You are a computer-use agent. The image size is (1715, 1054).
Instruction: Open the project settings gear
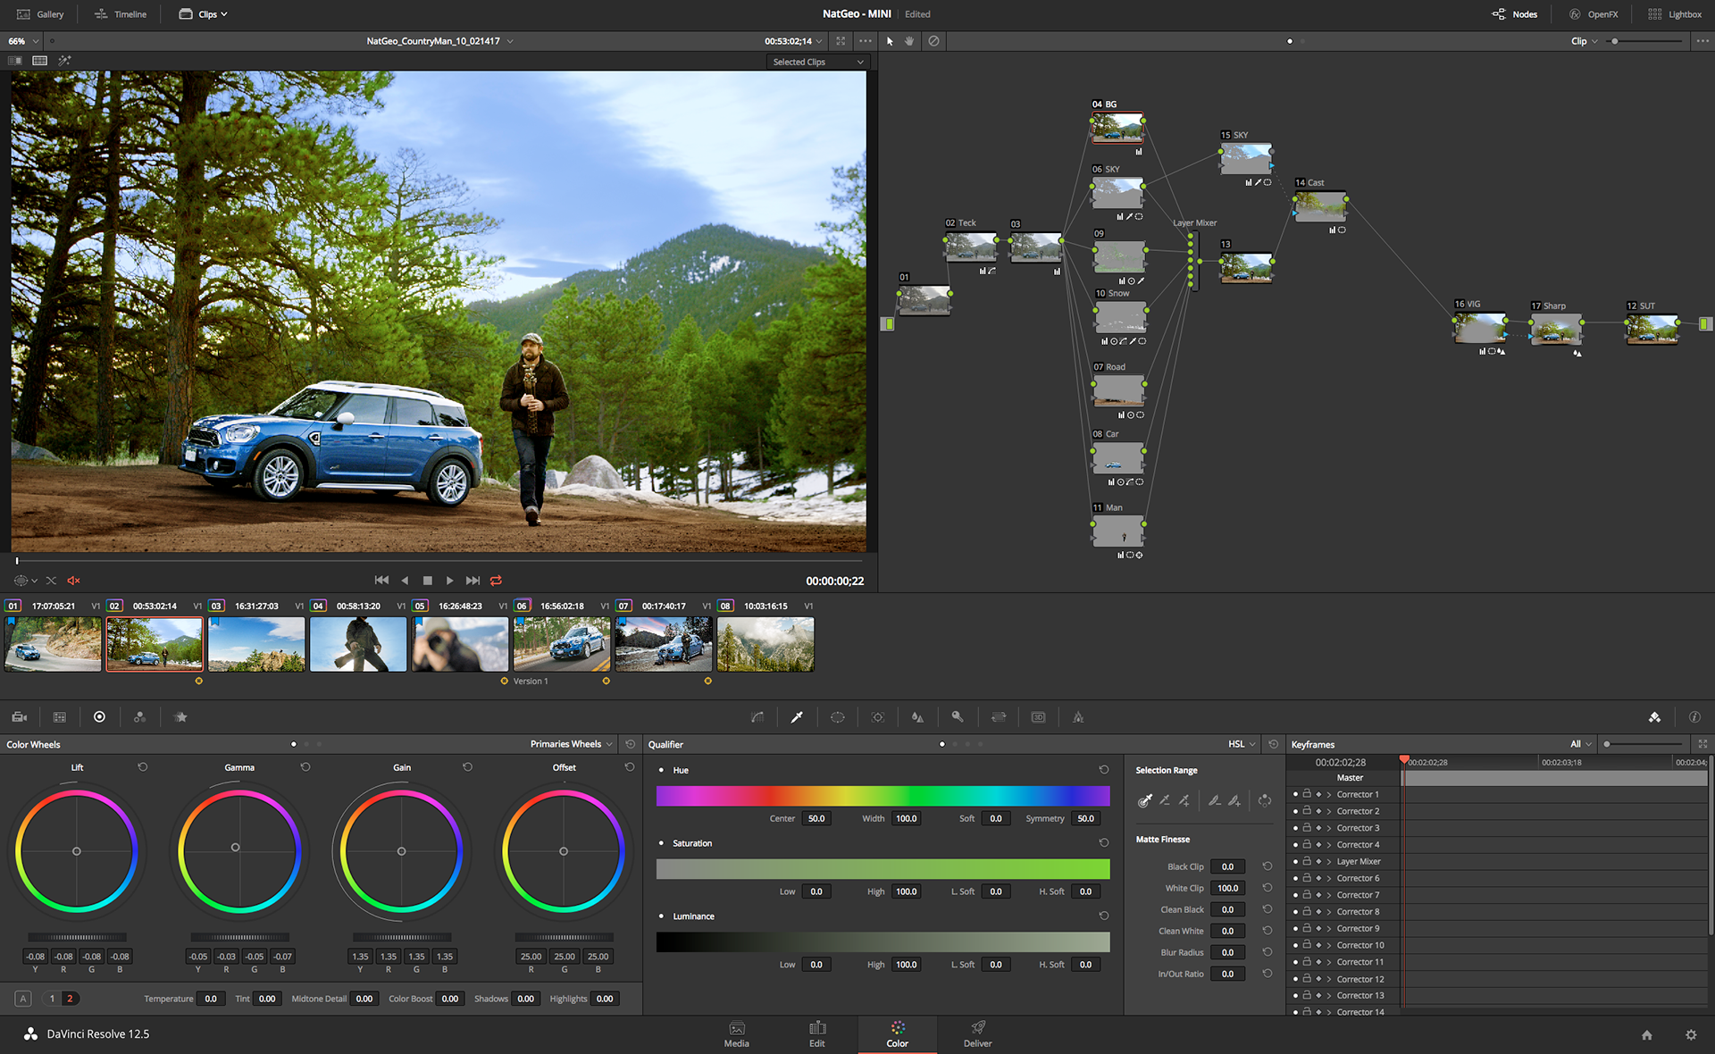[x=1691, y=1034]
